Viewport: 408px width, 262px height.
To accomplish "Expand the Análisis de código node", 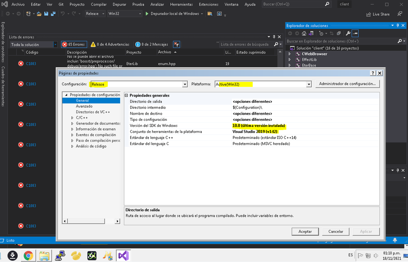I will click(72, 146).
